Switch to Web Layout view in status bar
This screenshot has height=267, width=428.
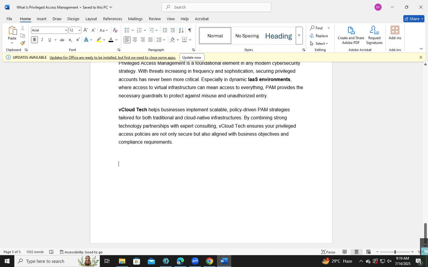coord(369,252)
